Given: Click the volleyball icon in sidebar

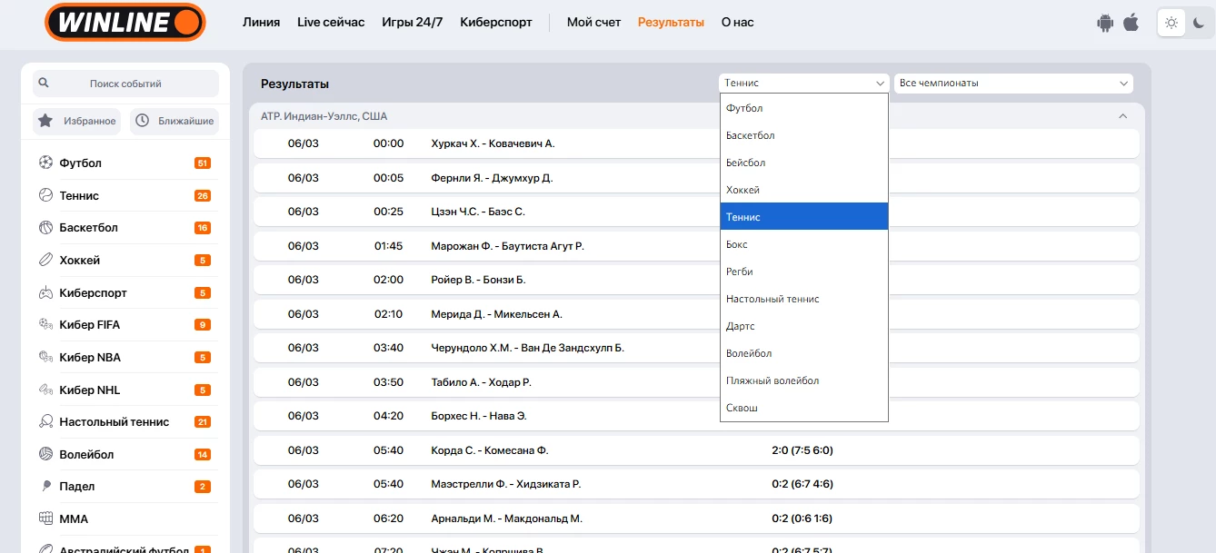Looking at the screenshot, I should (x=45, y=454).
